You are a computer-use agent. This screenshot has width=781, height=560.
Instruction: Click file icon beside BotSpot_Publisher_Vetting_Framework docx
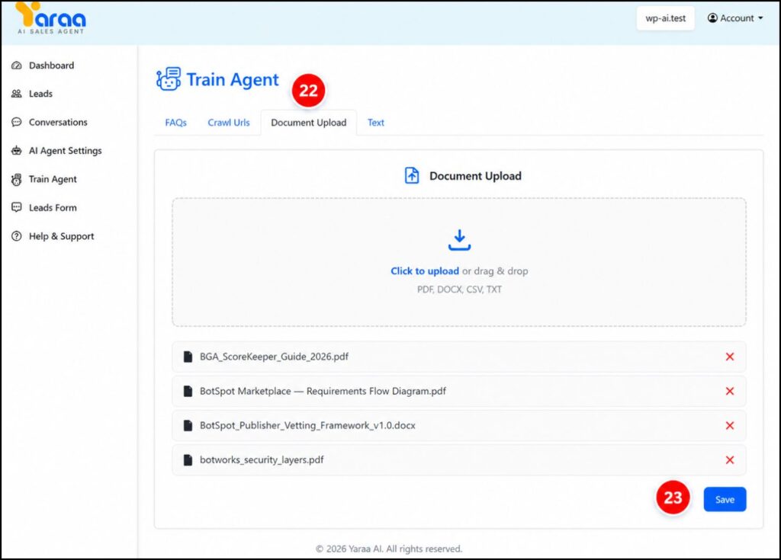[x=188, y=426]
